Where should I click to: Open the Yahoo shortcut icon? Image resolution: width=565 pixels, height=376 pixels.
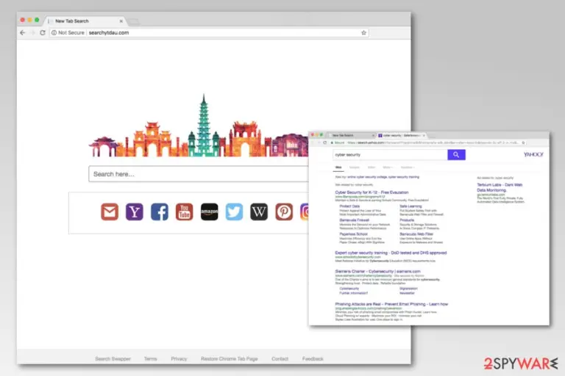click(135, 212)
